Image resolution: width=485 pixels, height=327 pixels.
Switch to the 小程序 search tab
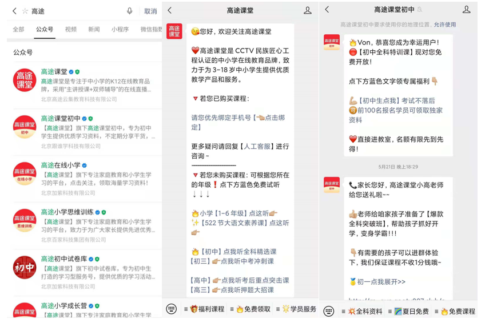click(x=120, y=29)
